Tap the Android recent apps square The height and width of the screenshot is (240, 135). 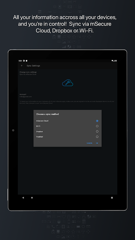(112, 198)
